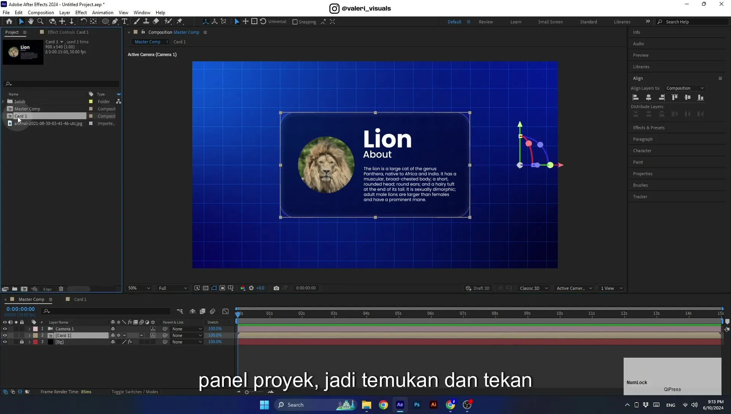Viewport: 731px width, 414px height.
Task: Click the Ellipse shape tool
Action: point(105,22)
